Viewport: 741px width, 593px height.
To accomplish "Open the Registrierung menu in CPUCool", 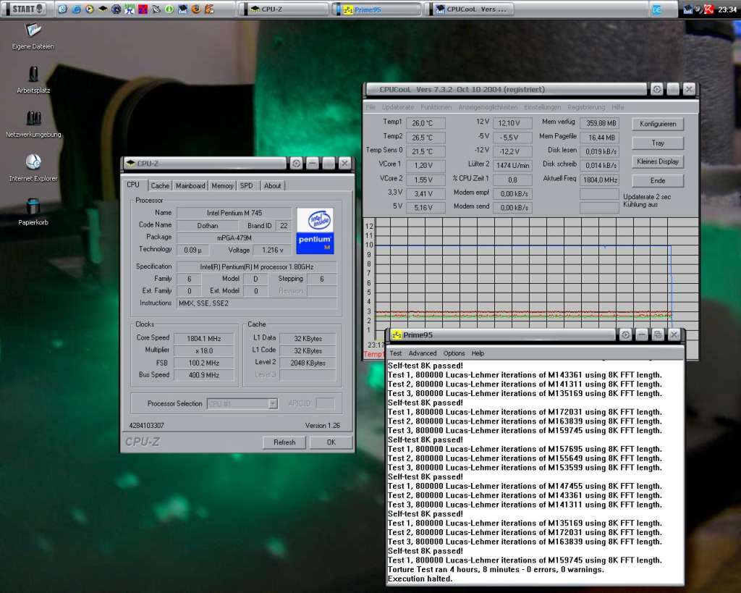I will pyautogui.click(x=586, y=107).
